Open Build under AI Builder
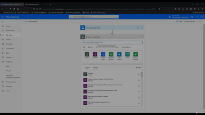 coord(8,66)
